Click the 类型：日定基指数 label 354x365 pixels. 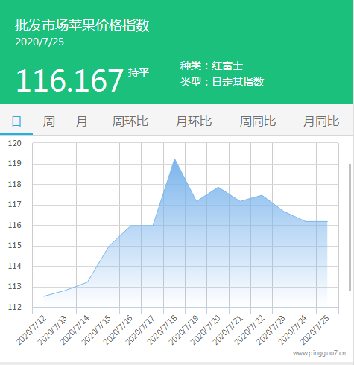(x=222, y=82)
